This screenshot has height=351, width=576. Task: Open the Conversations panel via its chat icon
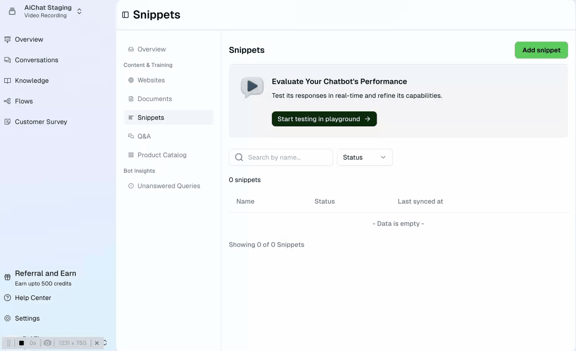coord(8,60)
